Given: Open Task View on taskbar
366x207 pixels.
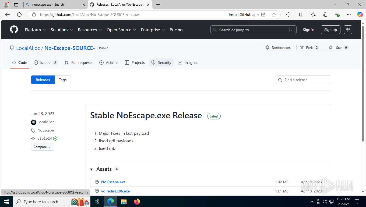Looking at the screenshot, I should 97,202.
